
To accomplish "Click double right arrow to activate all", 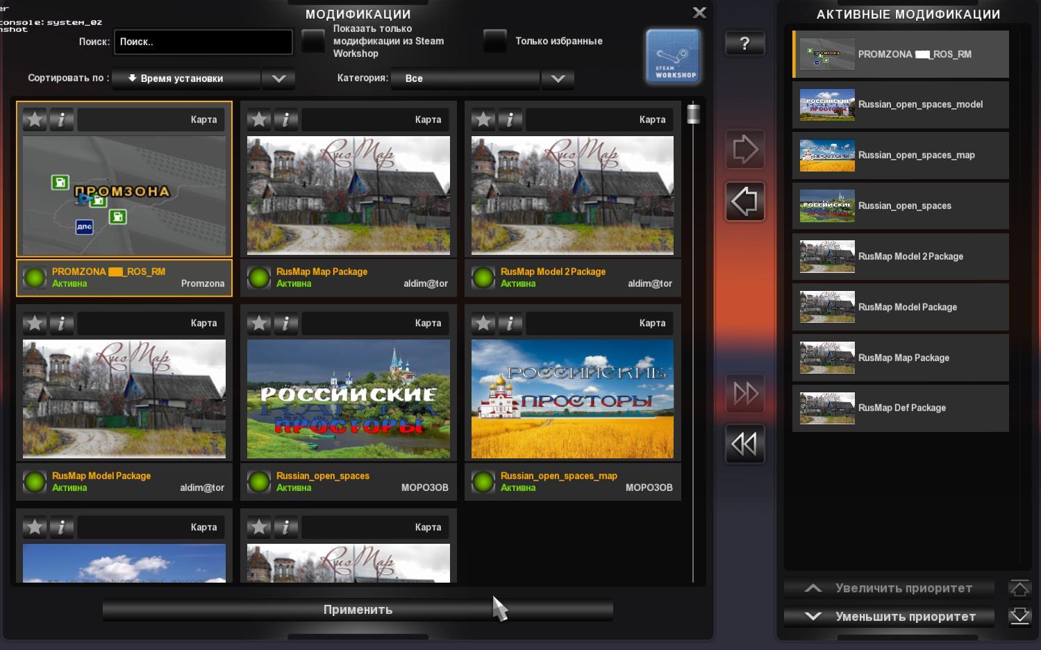I will click(x=744, y=394).
